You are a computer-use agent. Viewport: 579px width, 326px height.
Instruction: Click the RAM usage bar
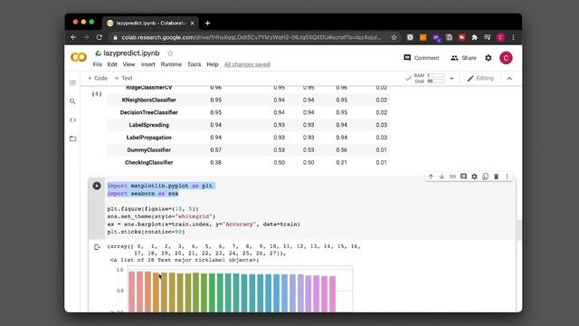[x=436, y=75]
